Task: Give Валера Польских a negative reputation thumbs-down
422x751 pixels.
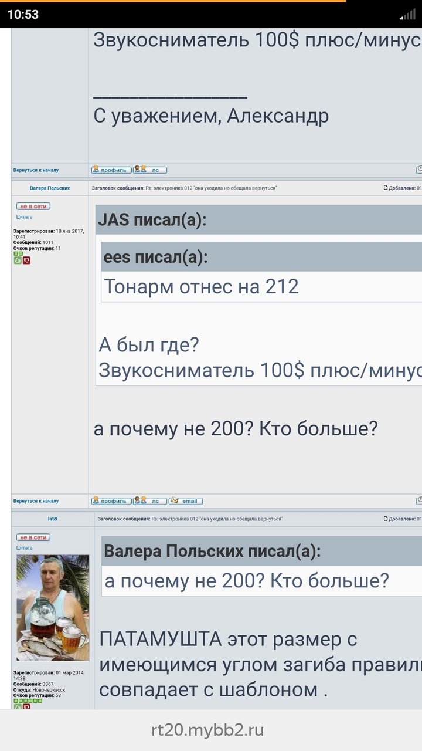Action: tap(26, 261)
